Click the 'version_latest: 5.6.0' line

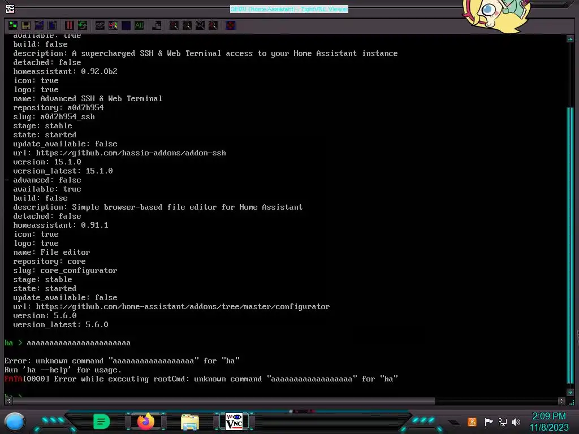tap(61, 325)
